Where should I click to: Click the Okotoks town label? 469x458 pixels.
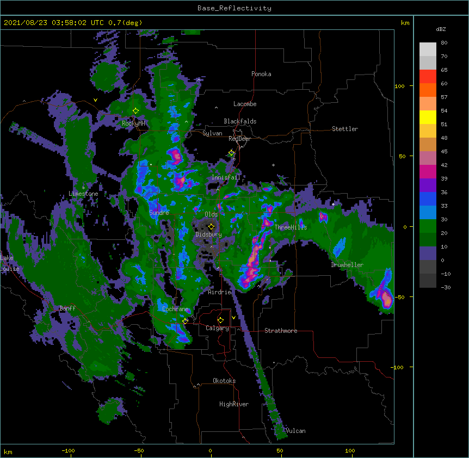pos(224,381)
